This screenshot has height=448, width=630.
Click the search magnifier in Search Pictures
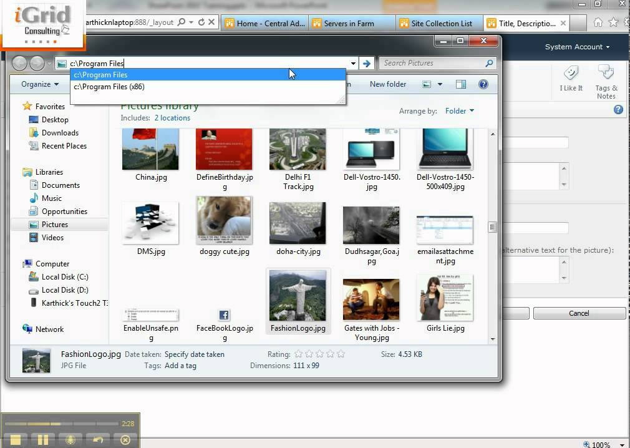click(489, 63)
